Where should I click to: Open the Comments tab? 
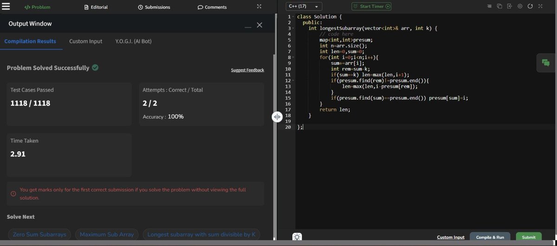(212, 7)
